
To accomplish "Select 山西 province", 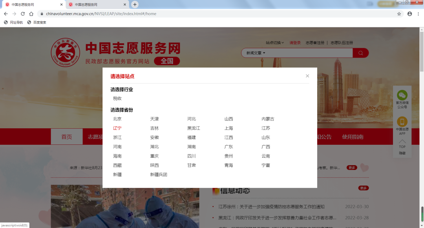I will point(228,119).
